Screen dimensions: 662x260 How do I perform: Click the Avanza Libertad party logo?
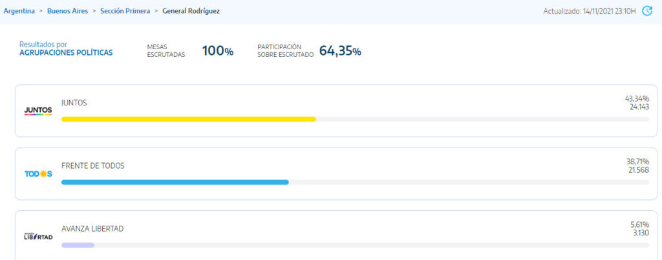click(38, 236)
